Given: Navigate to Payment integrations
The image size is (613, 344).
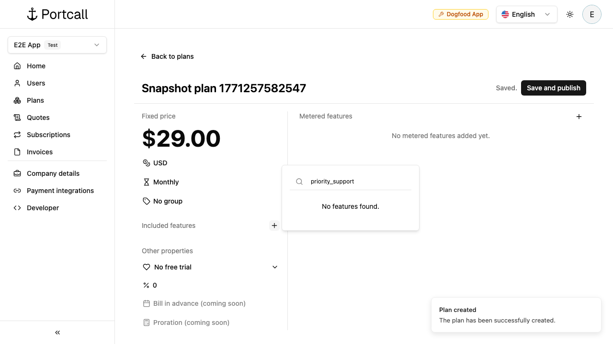Looking at the screenshot, I should click(60, 191).
